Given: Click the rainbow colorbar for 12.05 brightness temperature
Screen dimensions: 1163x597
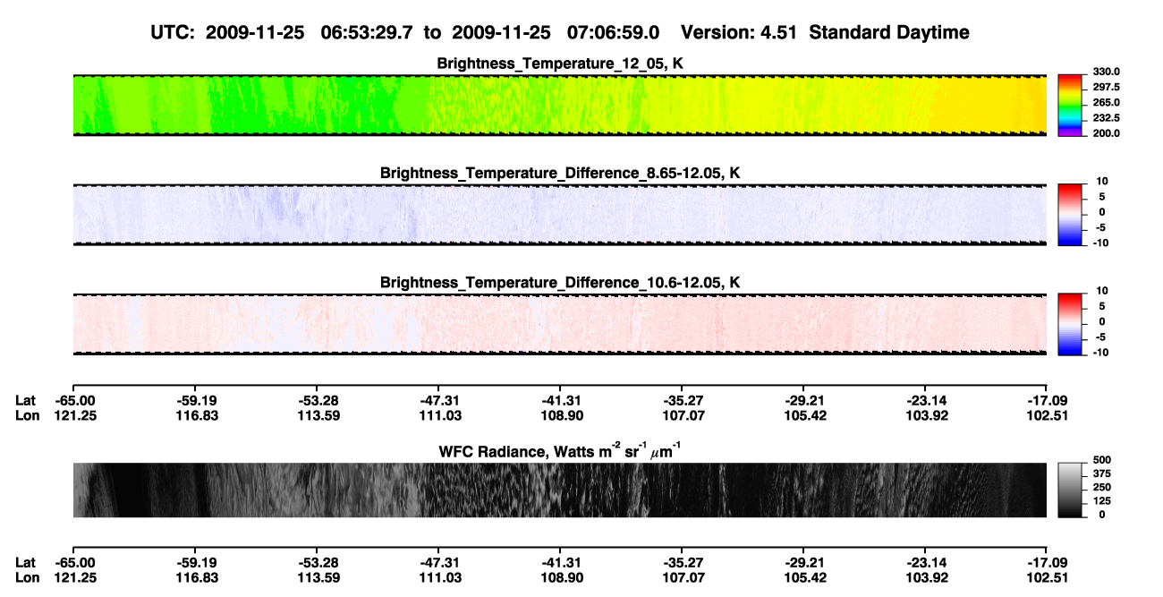Looking at the screenshot, I should tap(1070, 106).
